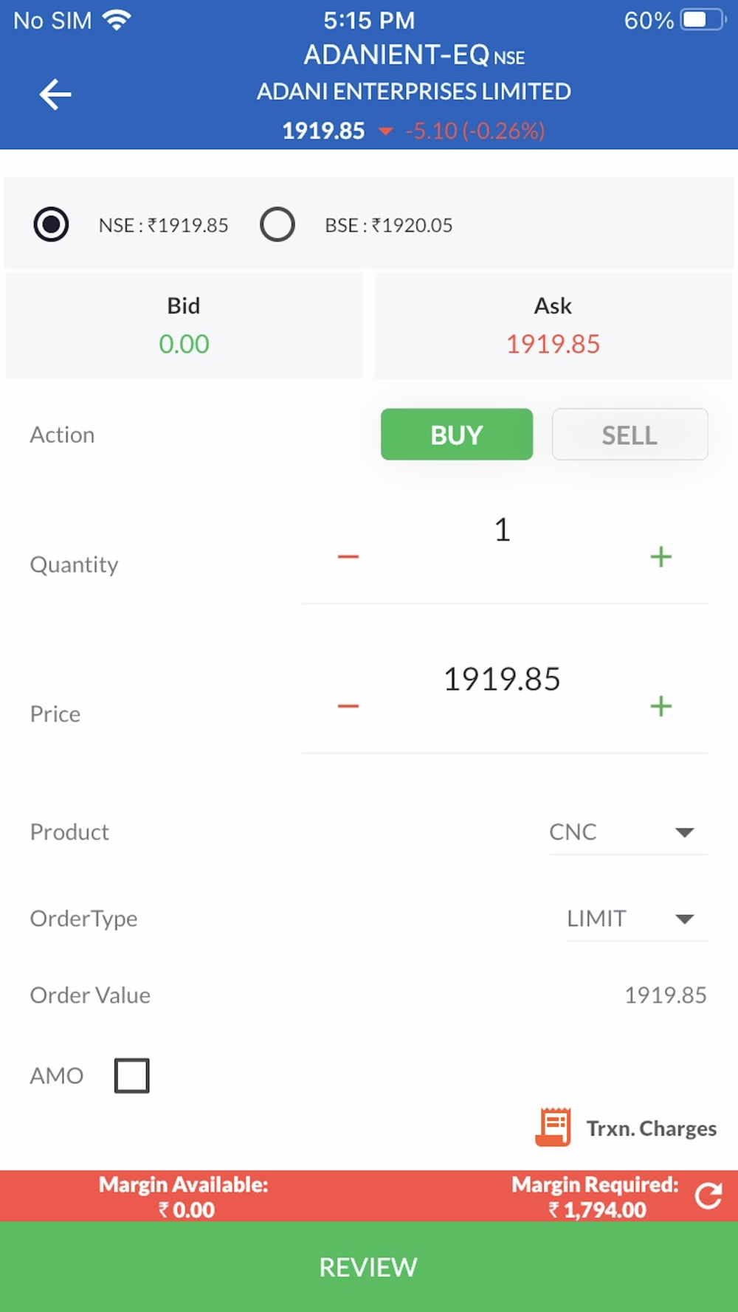Viewport: 738px width, 1312px height.
Task: Refresh margin required with reload icon
Action: 708,1195
